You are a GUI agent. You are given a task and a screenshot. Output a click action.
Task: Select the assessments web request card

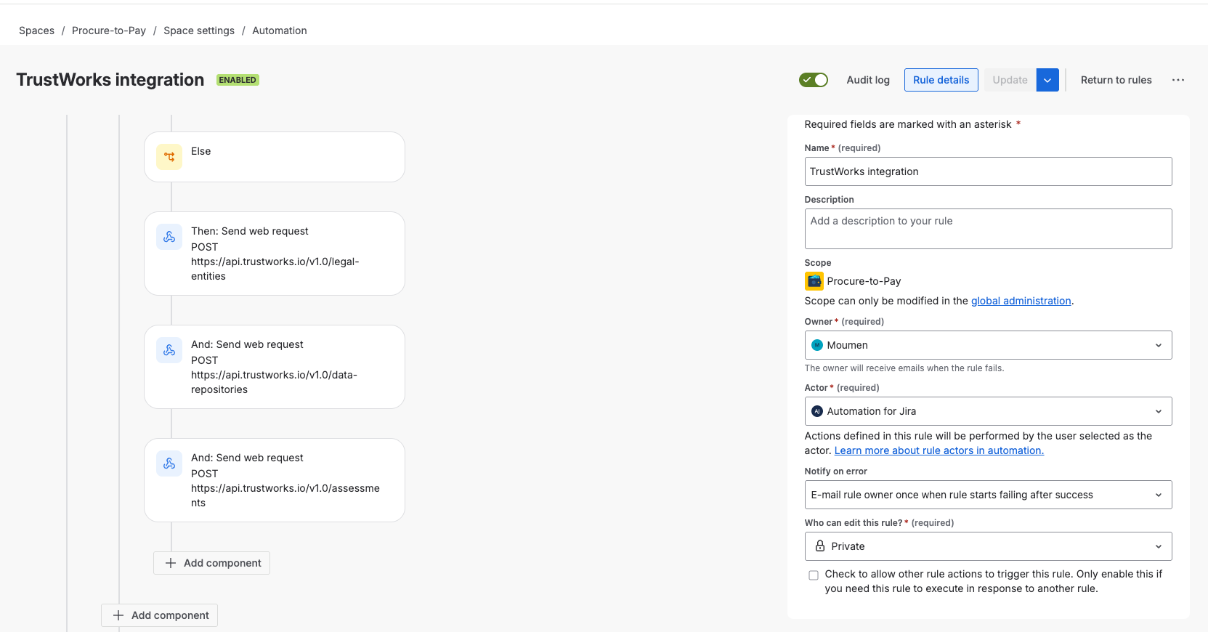pos(275,480)
